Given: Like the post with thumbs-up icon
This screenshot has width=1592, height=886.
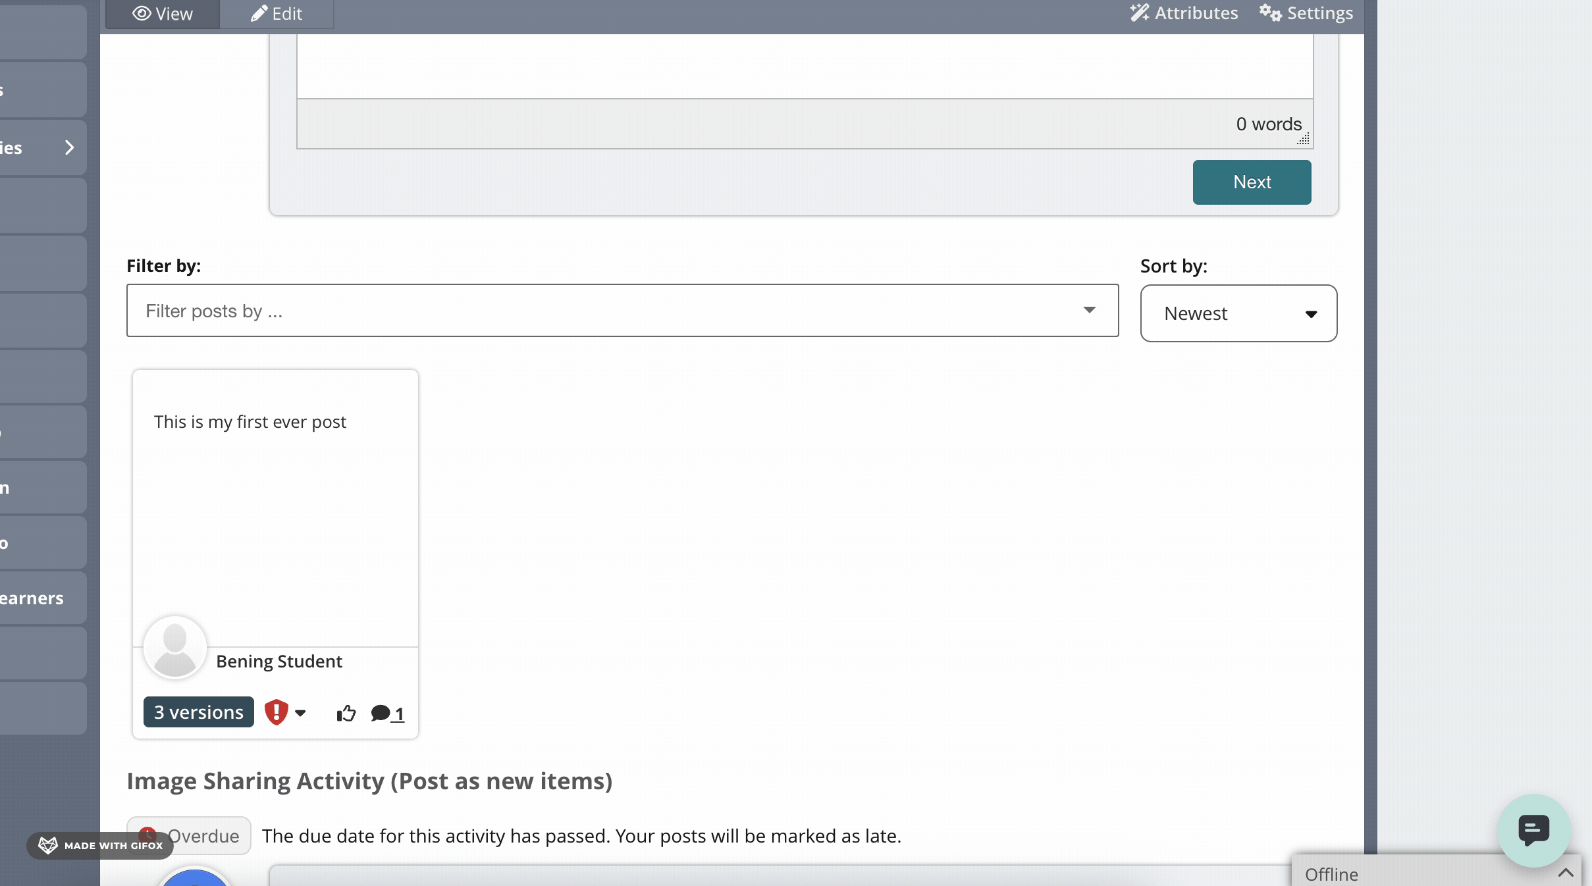Looking at the screenshot, I should 346,713.
